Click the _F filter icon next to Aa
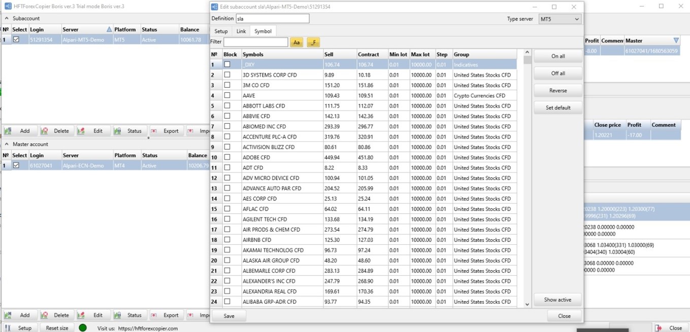The height and width of the screenshot is (332, 690). pos(313,42)
